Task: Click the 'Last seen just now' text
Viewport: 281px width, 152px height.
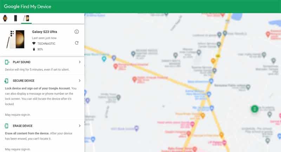Action: pos(44,38)
